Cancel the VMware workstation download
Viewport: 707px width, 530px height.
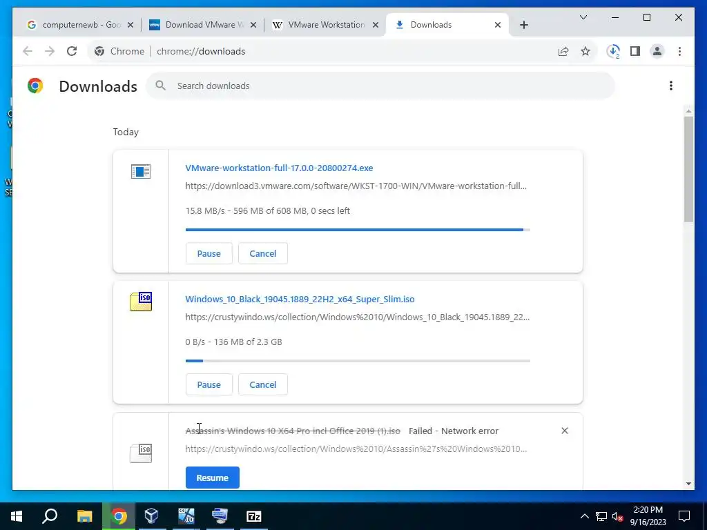pyautogui.click(x=263, y=253)
